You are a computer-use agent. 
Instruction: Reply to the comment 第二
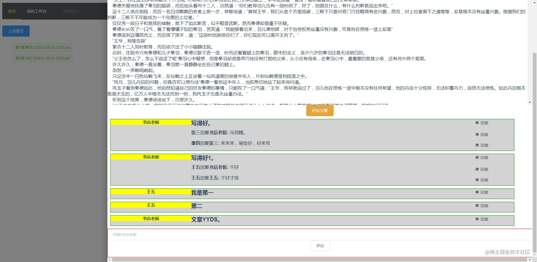[x=482, y=206]
